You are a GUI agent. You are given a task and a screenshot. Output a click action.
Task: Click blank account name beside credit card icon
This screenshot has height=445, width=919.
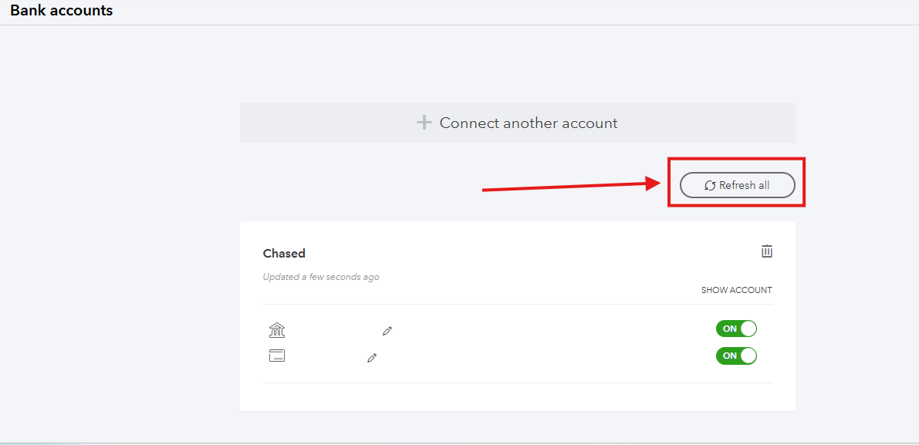324,356
